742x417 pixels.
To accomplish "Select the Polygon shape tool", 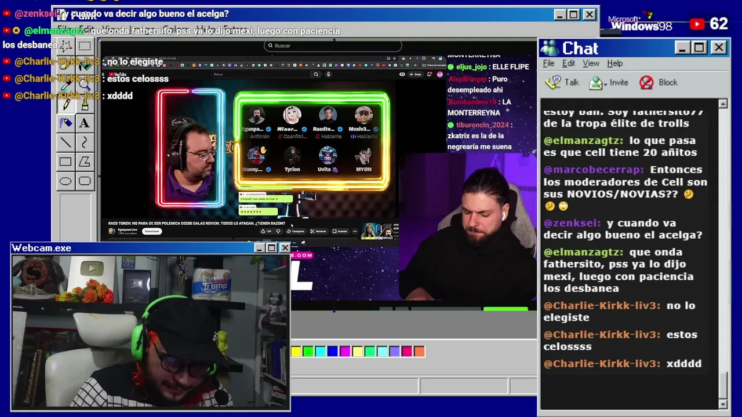I will (x=85, y=162).
